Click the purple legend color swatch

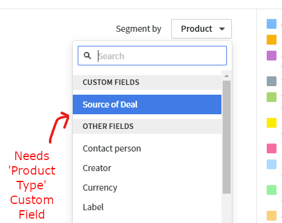click(272, 56)
